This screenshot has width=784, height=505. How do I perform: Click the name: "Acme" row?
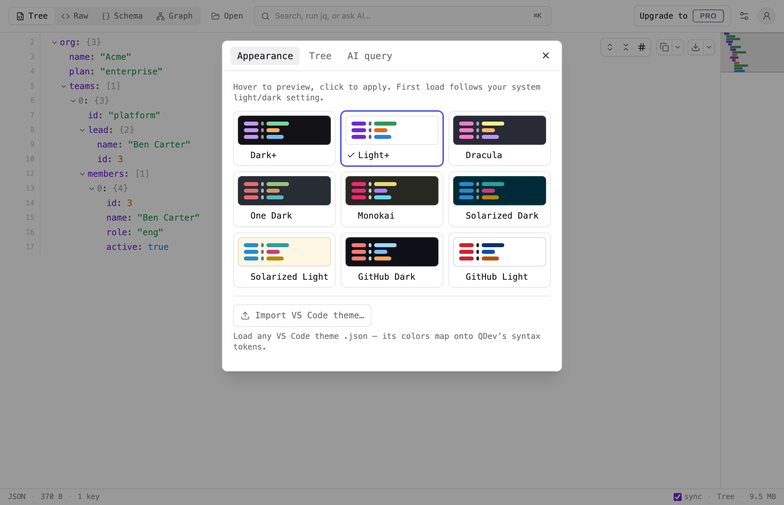coord(100,57)
